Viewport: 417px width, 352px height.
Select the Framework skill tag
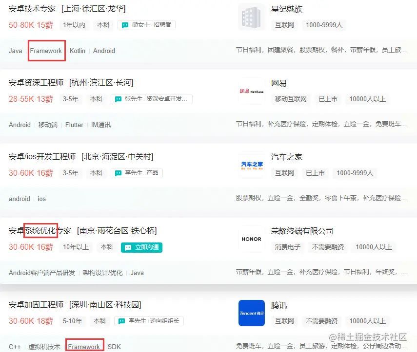point(46,51)
